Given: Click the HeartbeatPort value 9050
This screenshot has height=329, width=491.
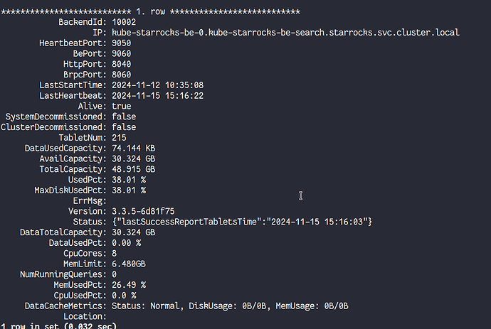Looking at the screenshot, I should coord(121,43).
